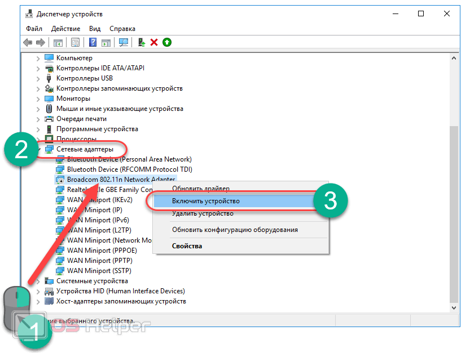The height and width of the screenshot is (353, 470).
Task: Open the Файл menu
Action: coord(34,28)
